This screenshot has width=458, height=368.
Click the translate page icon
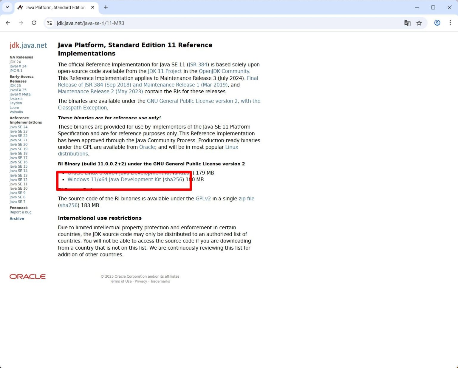point(407,23)
